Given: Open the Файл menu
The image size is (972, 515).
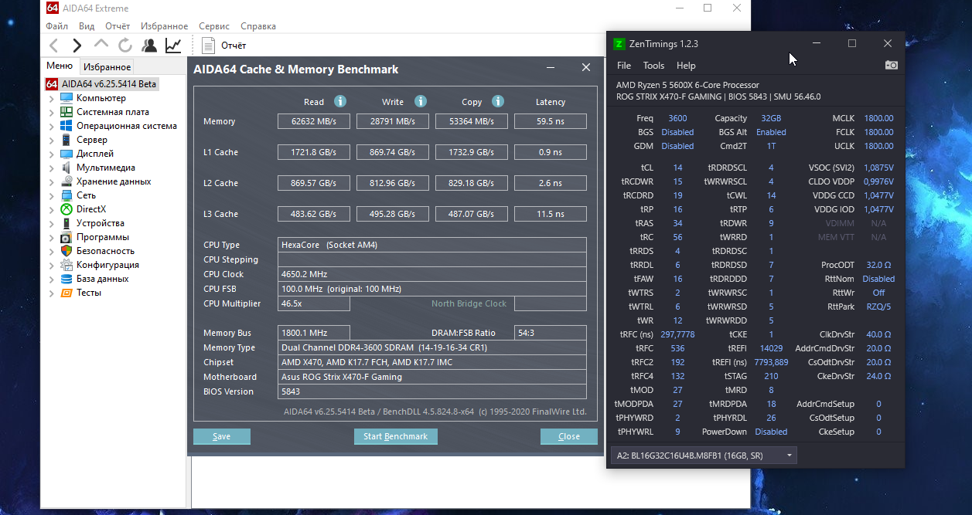Looking at the screenshot, I should click(56, 25).
